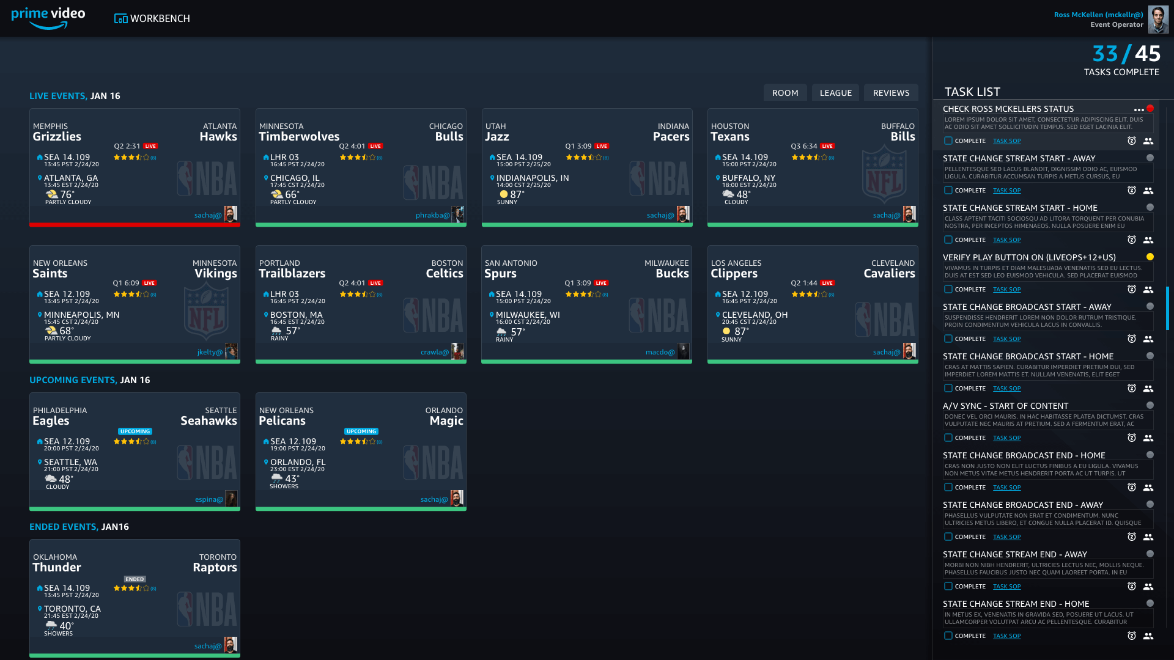Click UPCOMING badge on Pelicans vs Magic card
1174x660 pixels.
361,431
